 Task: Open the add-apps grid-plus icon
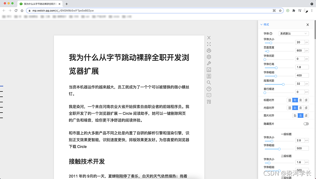(209, 102)
